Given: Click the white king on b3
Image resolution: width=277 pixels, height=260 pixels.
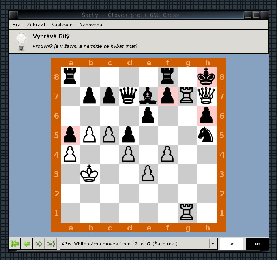Looking at the screenshot, I should [x=90, y=174].
